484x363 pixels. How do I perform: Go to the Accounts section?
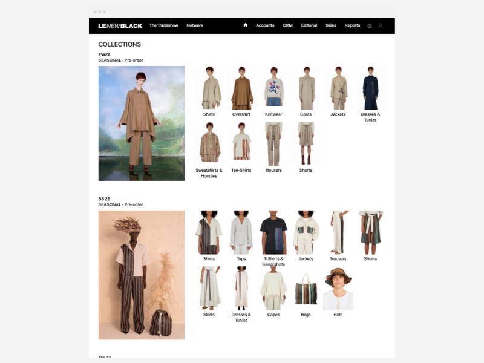click(x=265, y=25)
